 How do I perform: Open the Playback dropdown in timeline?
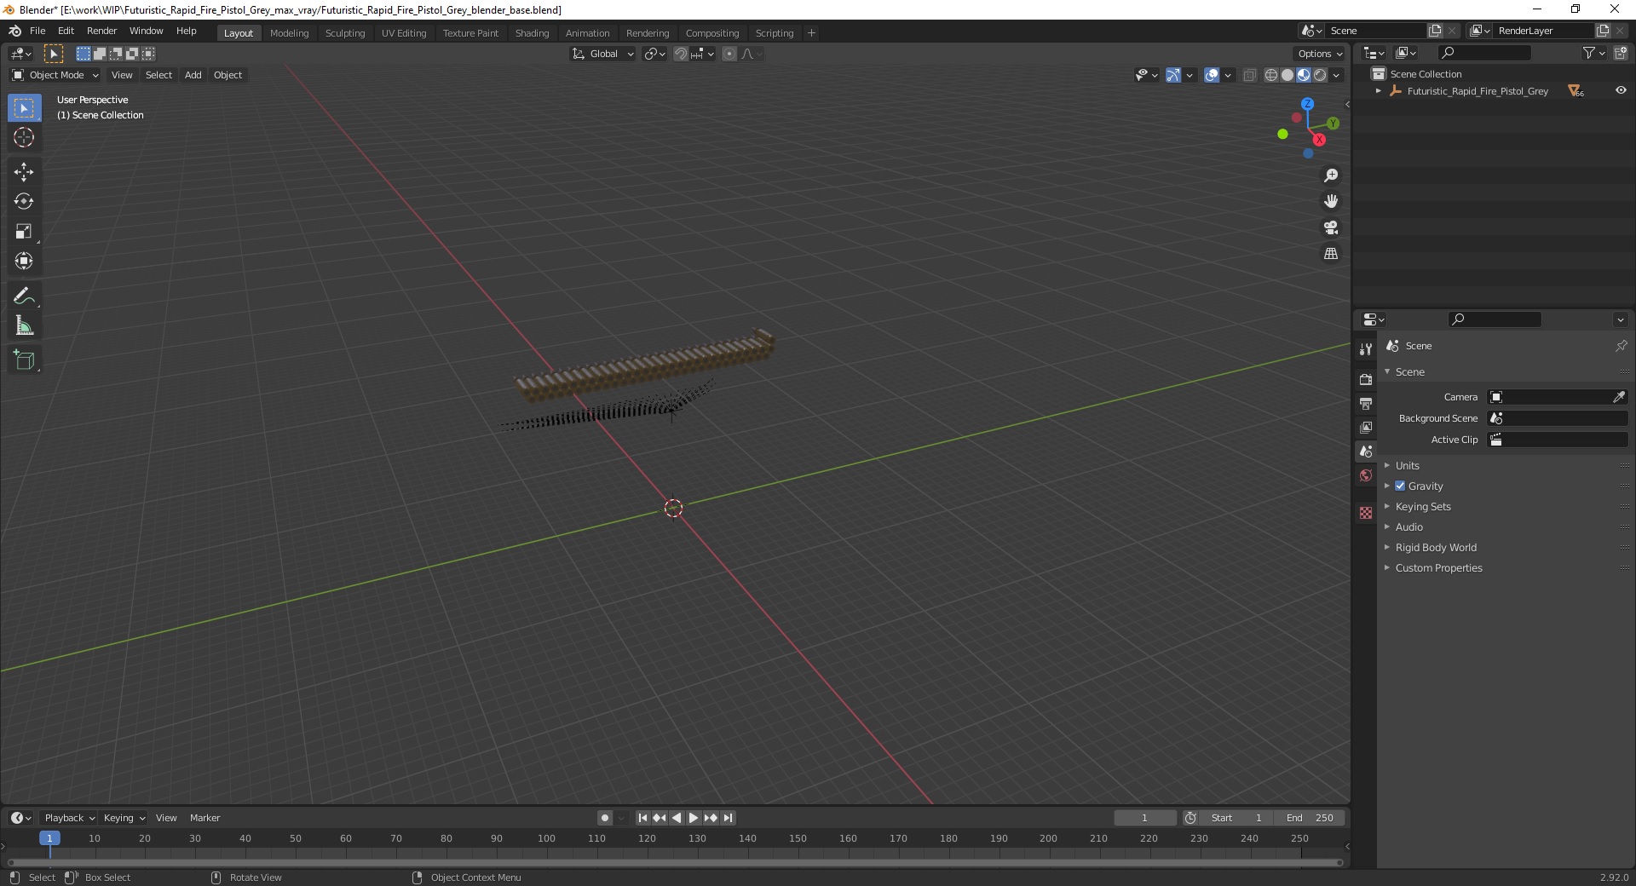pos(69,818)
